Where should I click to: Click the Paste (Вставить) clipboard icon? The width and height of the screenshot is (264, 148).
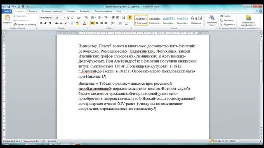click(x=7, y=18)
